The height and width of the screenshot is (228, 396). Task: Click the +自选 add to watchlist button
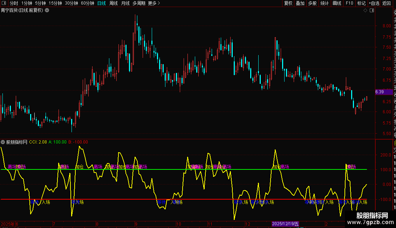(374, 3)
